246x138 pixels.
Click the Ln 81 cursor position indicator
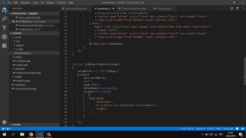[187, 129]
